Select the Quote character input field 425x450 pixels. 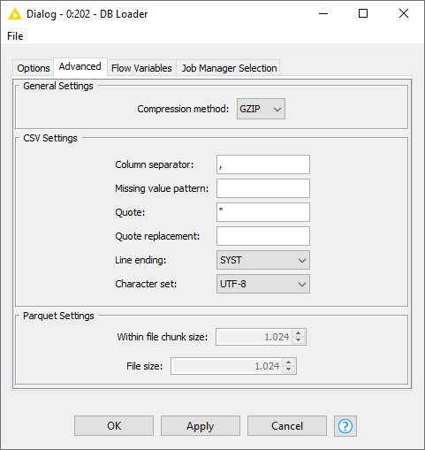point(263,212)
